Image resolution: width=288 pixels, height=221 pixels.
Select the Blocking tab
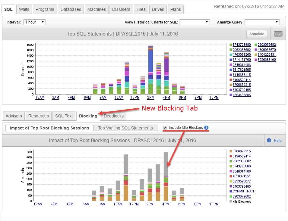[x=88, y=116]
